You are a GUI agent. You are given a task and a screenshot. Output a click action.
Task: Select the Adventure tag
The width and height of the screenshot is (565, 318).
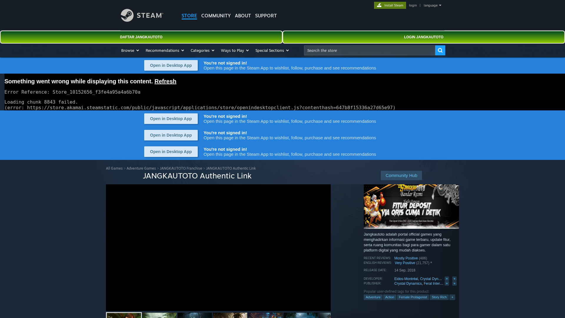(x=373, y=297)
